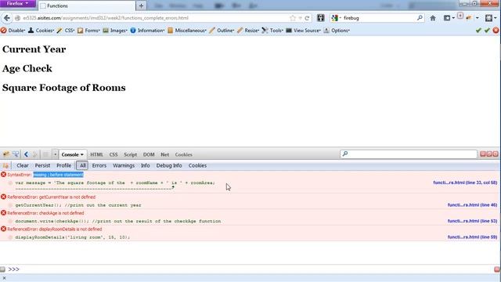501x282 pixels.
Task: Click the first green checkmark status icon
Action: click(478, 31)
